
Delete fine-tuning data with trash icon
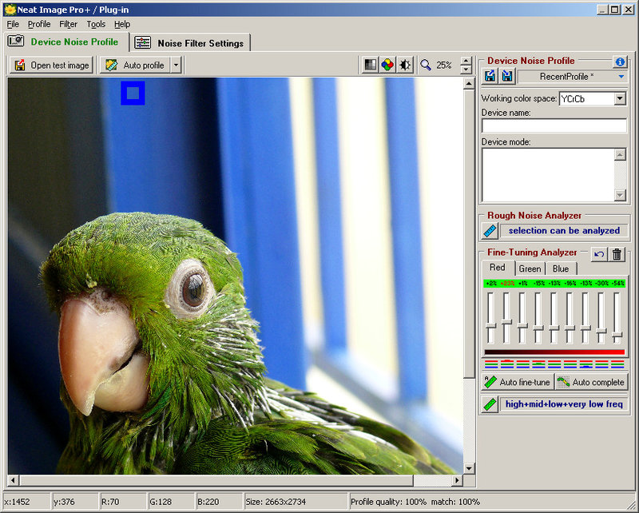tap(617, 254)
